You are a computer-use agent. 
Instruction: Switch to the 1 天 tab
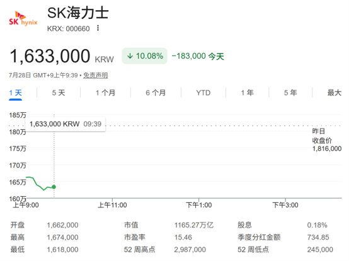(x=15, y=93)
